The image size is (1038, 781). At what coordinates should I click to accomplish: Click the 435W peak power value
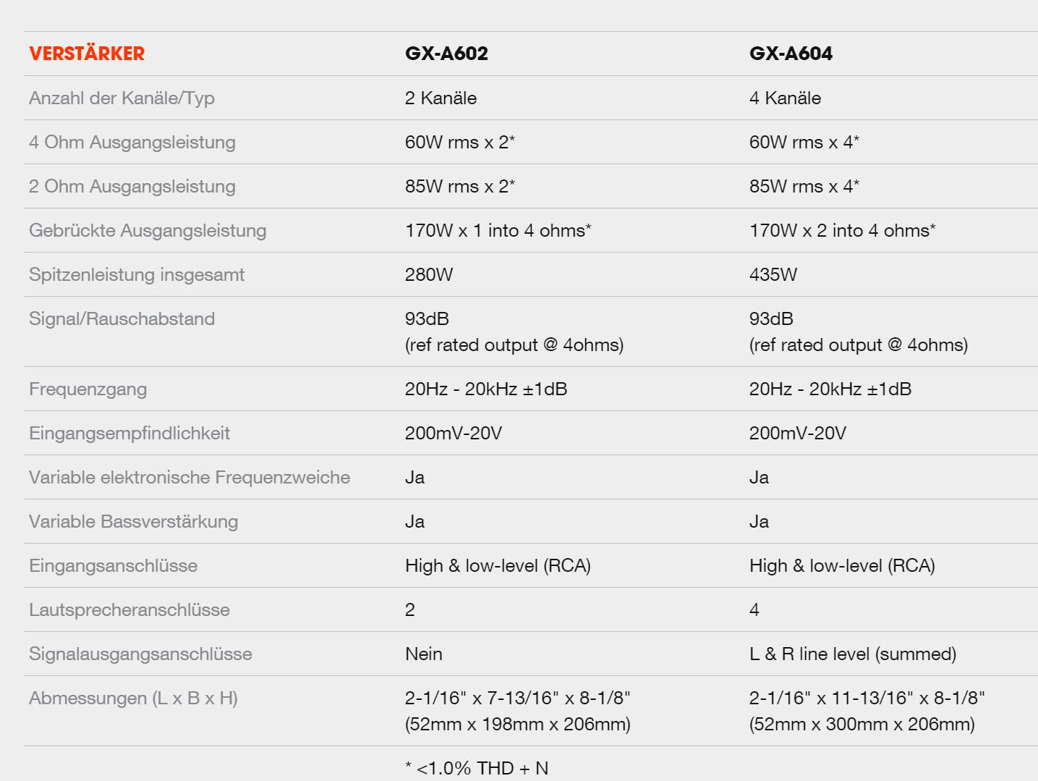773,274
